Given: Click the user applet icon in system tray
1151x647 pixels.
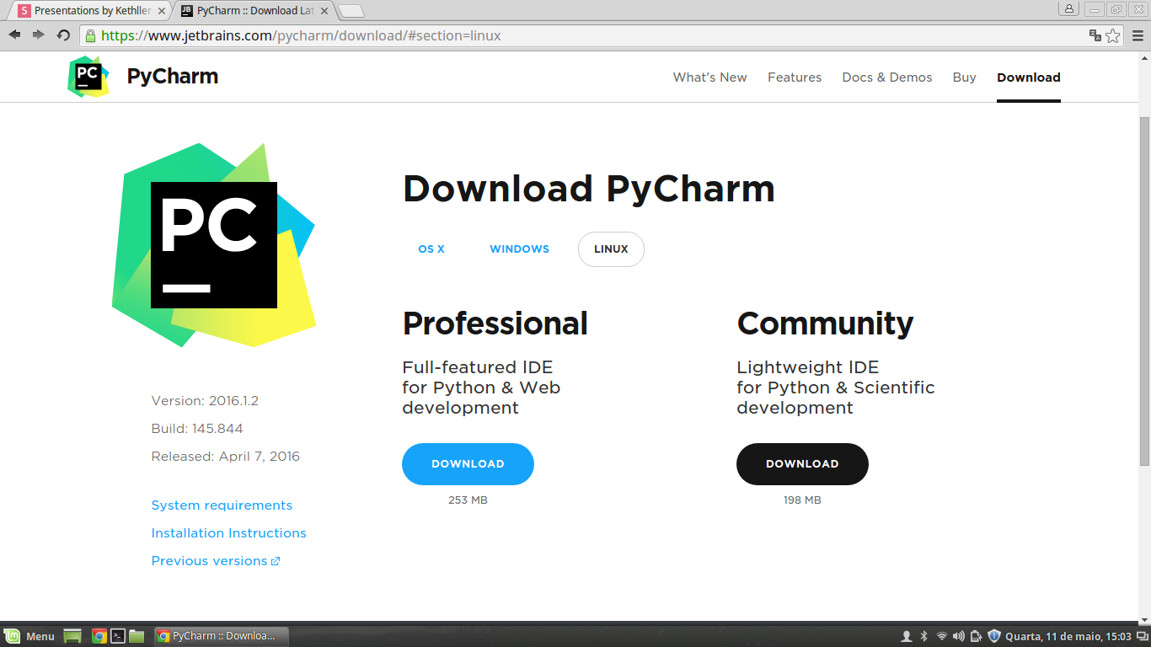Looking at the screenshot, I should tap(907, 636).
